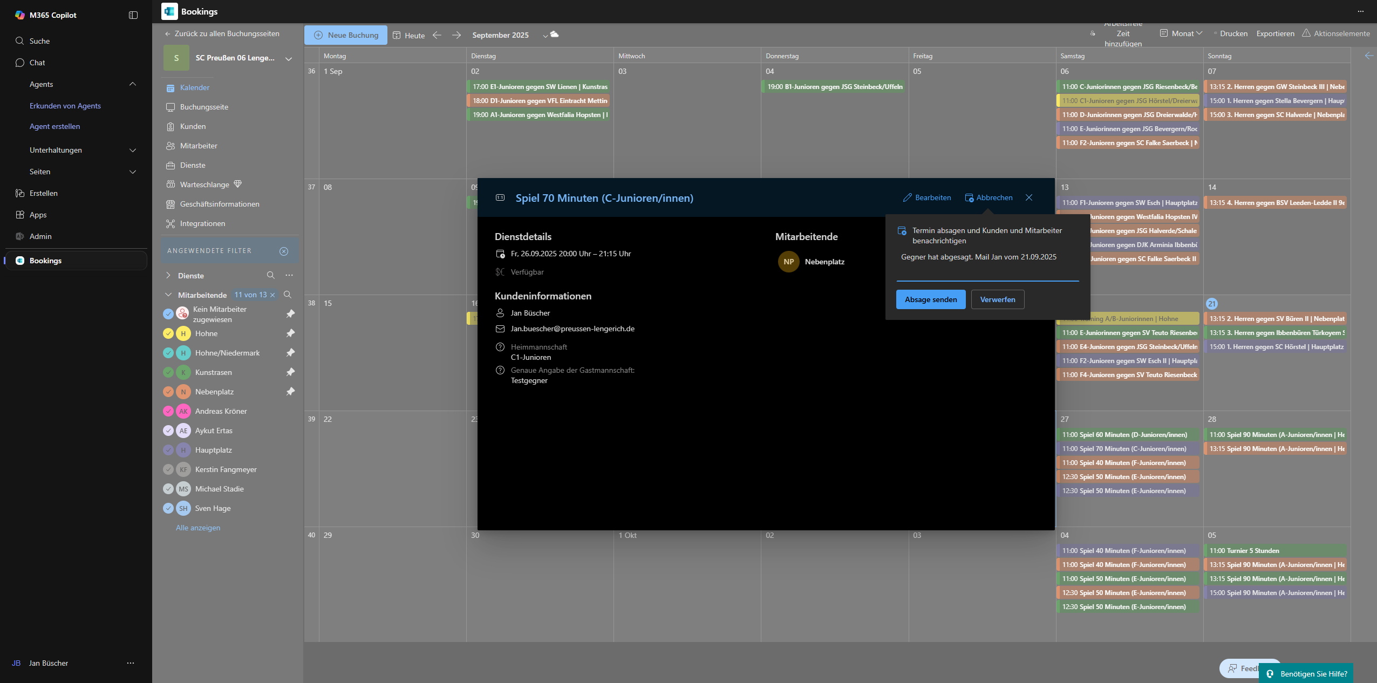Image resolution: width=1377 pixels, height=683 pixels.
Task: Click the pencil icon next to Bearbeiten
Action: point(908,197)
